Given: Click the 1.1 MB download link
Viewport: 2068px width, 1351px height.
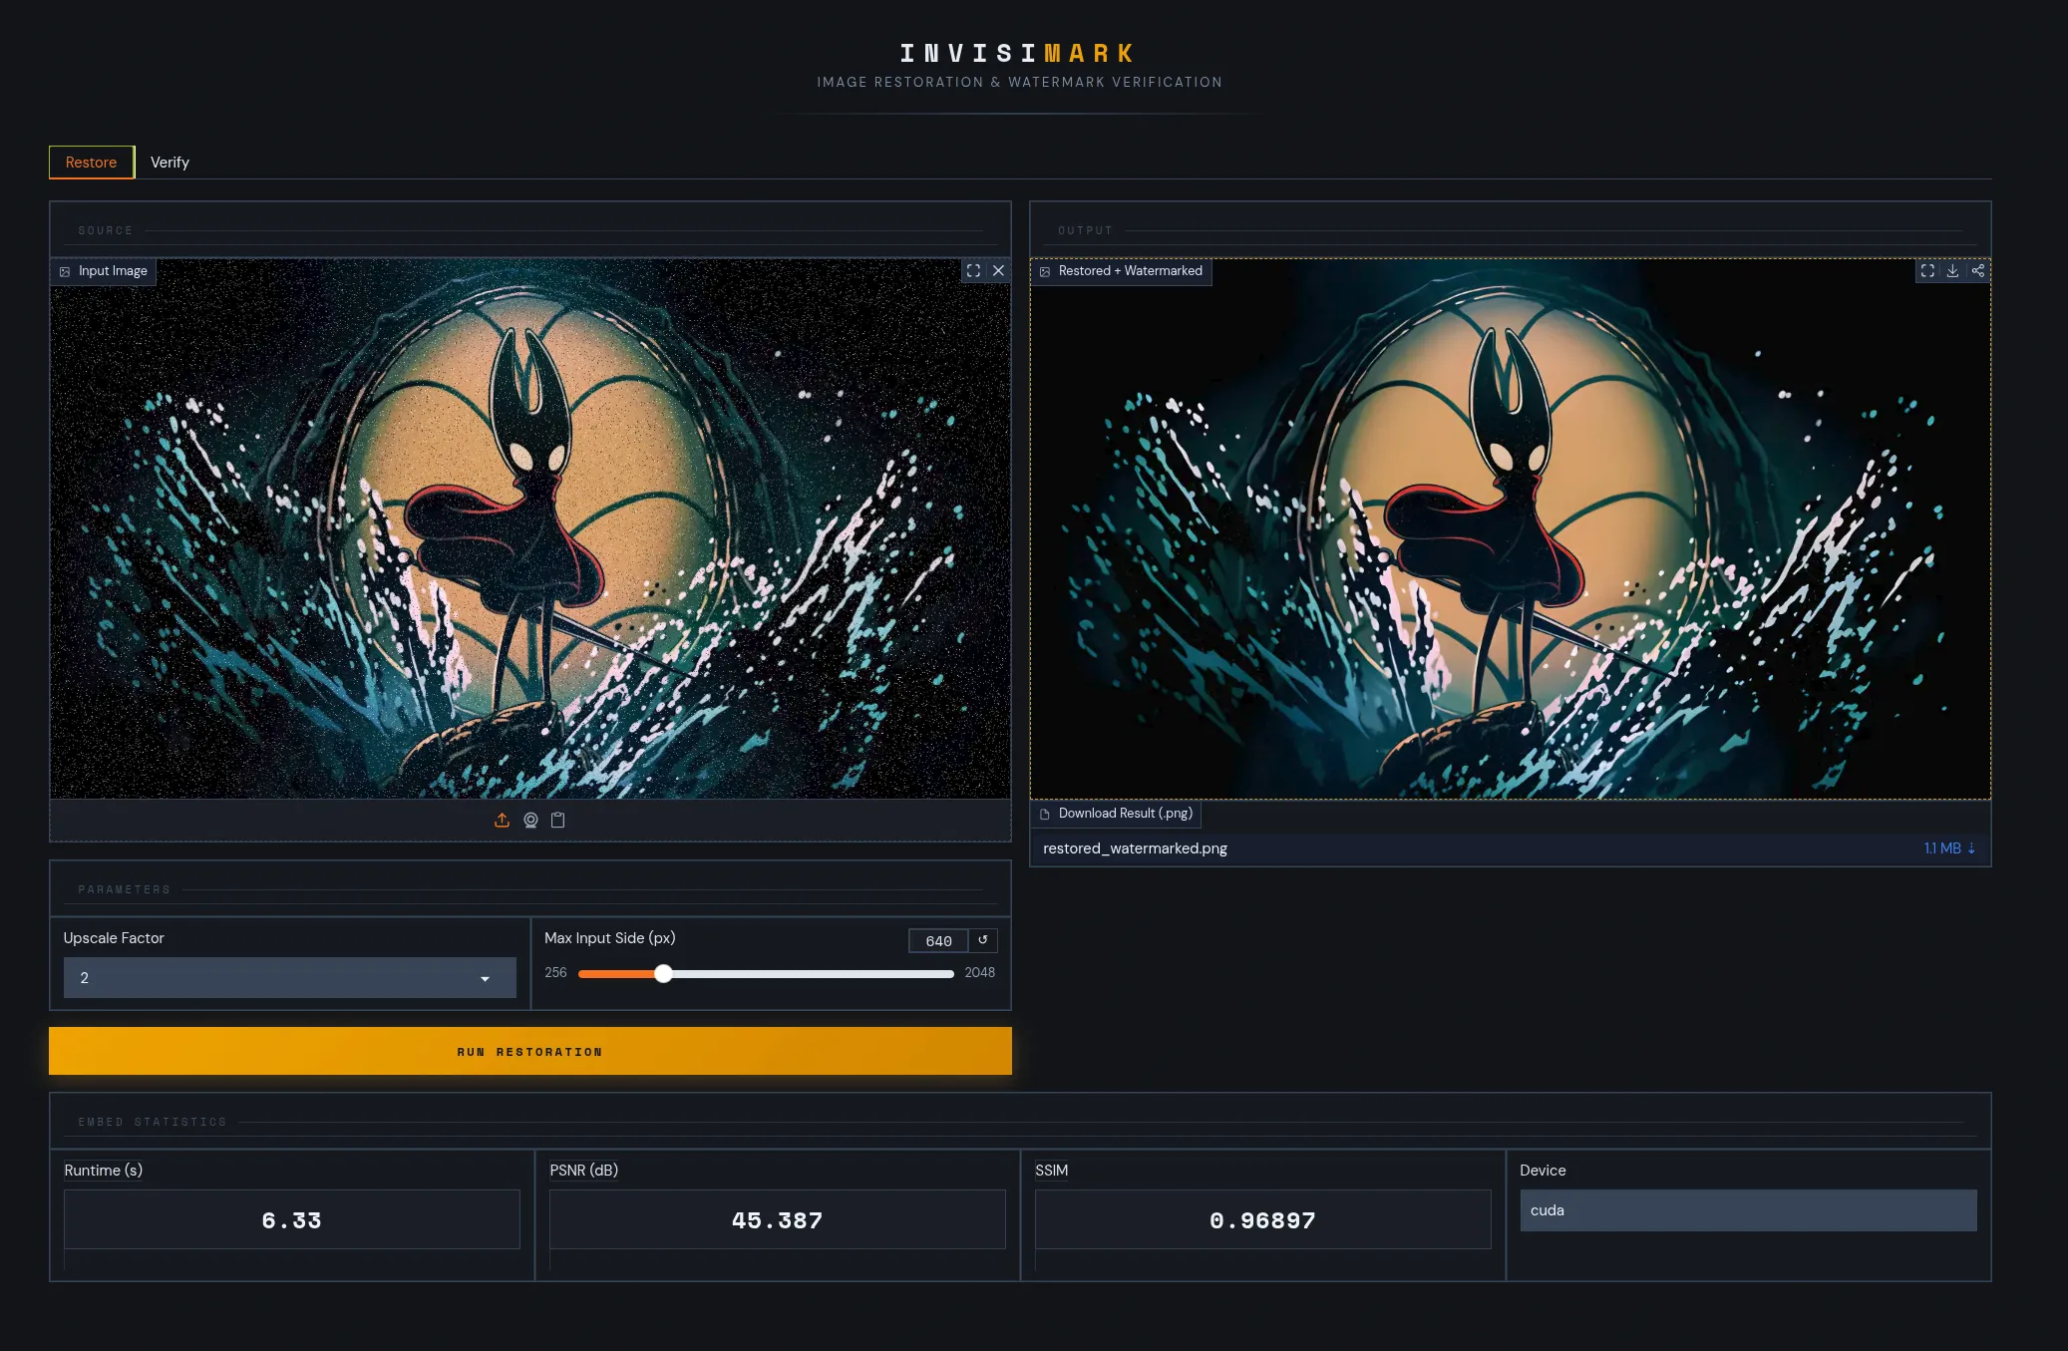Looking at the screenshot, I should tap(1949, 848).
